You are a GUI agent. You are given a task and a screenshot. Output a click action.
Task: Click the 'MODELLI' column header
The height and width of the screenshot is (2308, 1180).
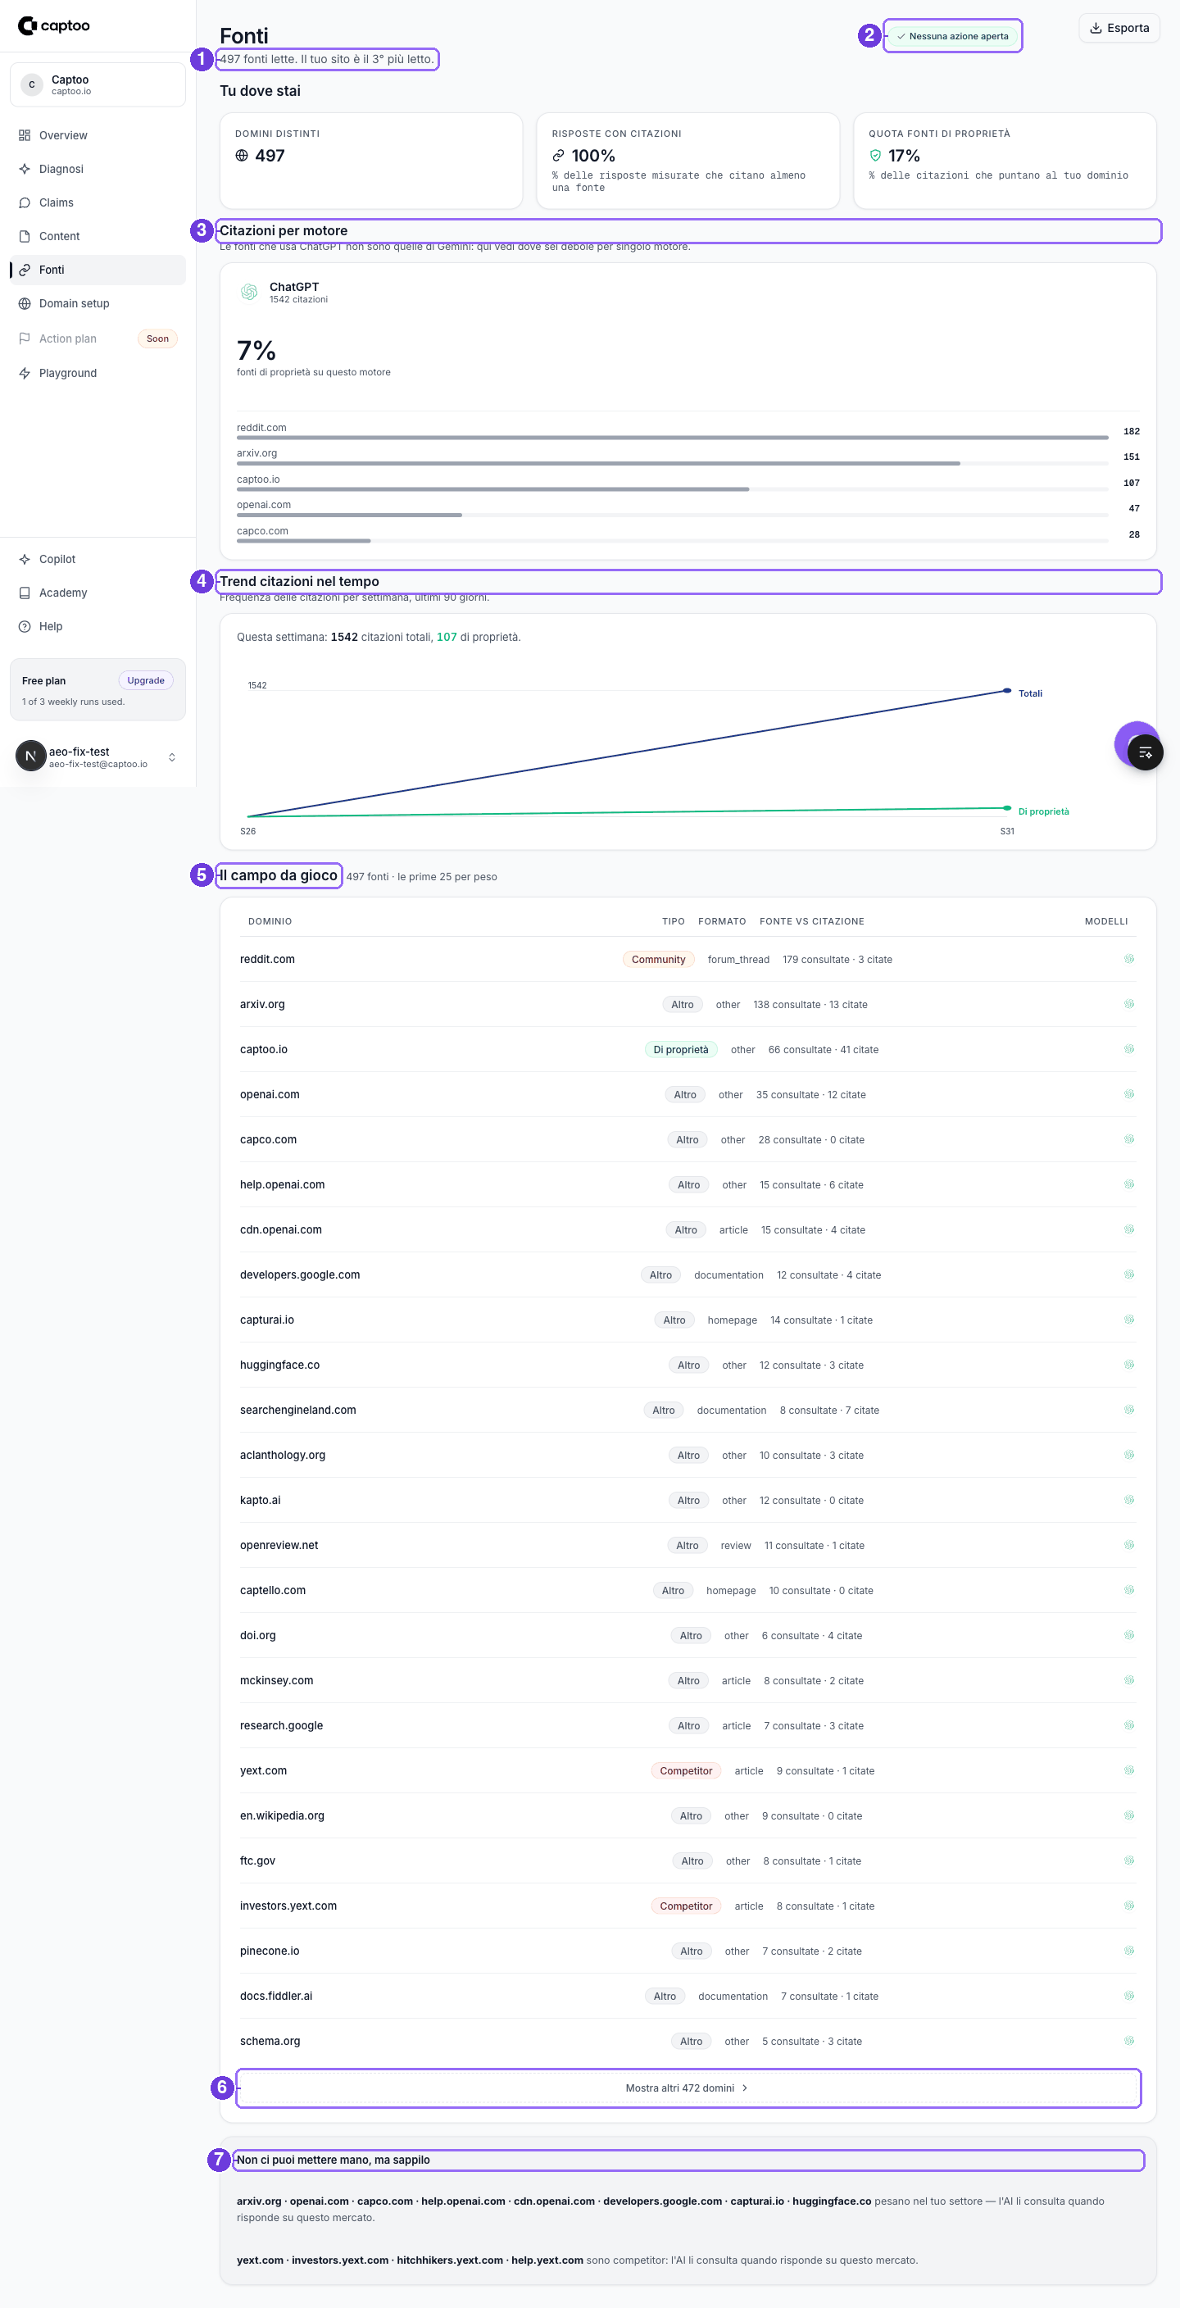tap(1105, 922)
